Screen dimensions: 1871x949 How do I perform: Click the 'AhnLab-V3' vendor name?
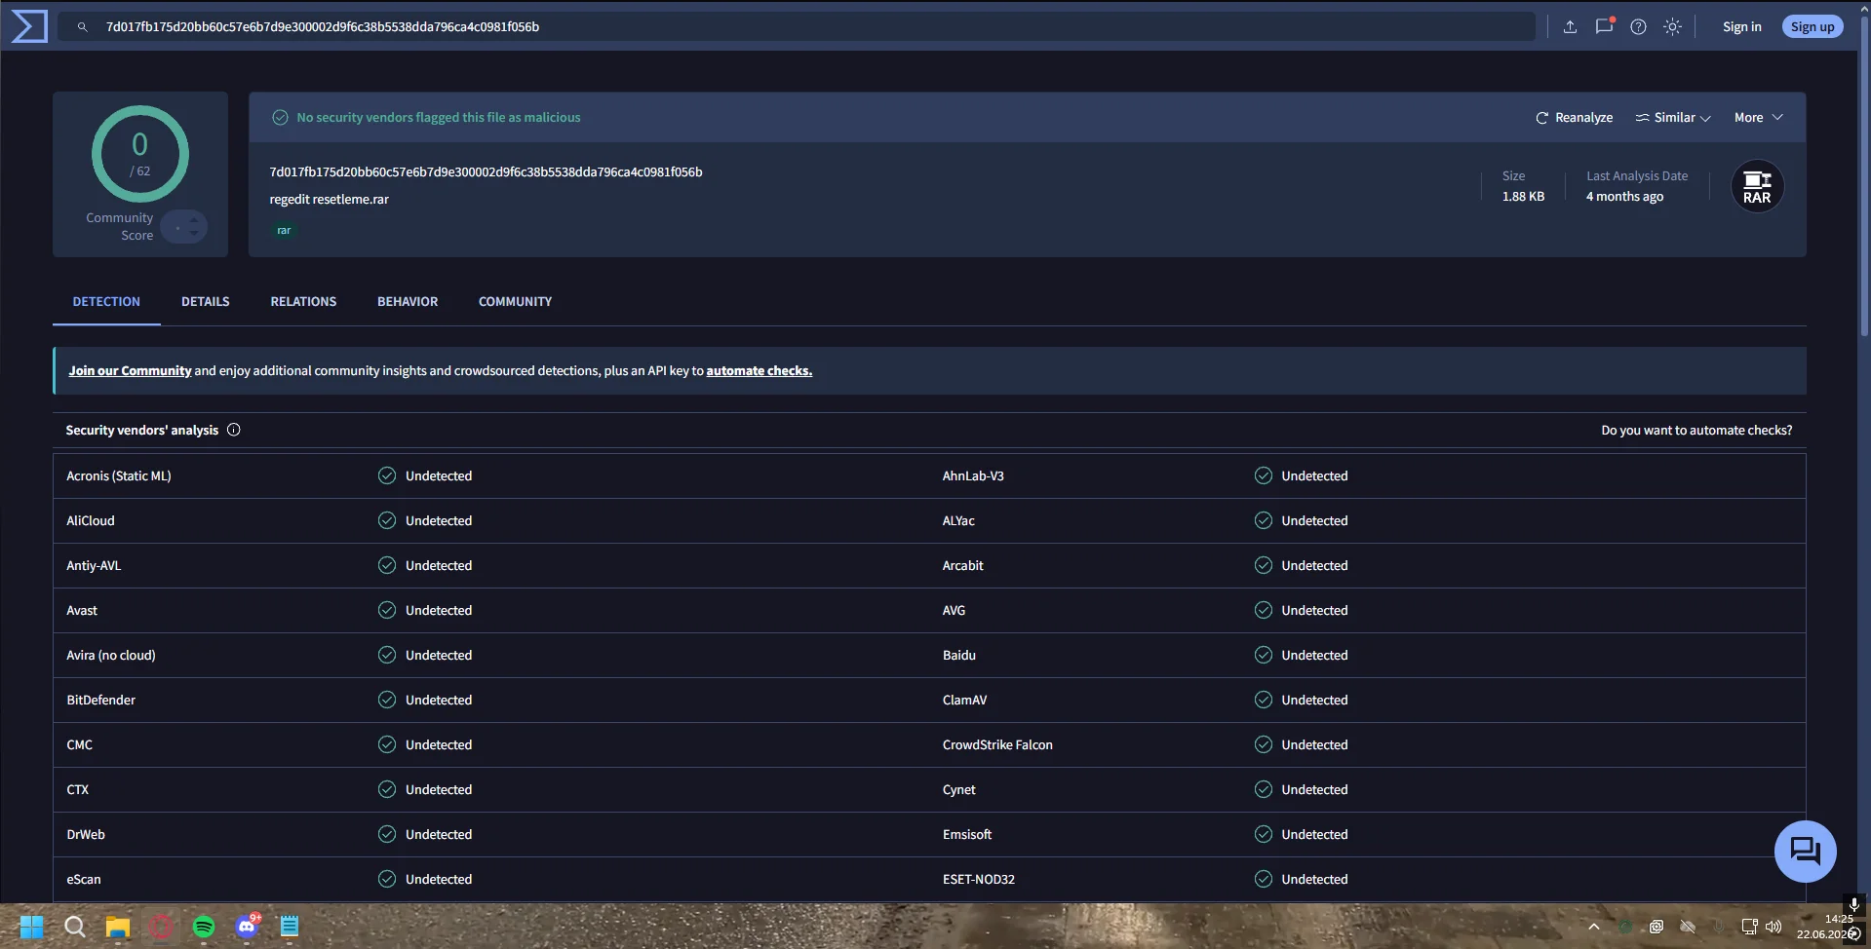973,476
